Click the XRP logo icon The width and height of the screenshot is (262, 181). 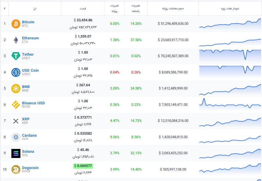click(16, 121)
